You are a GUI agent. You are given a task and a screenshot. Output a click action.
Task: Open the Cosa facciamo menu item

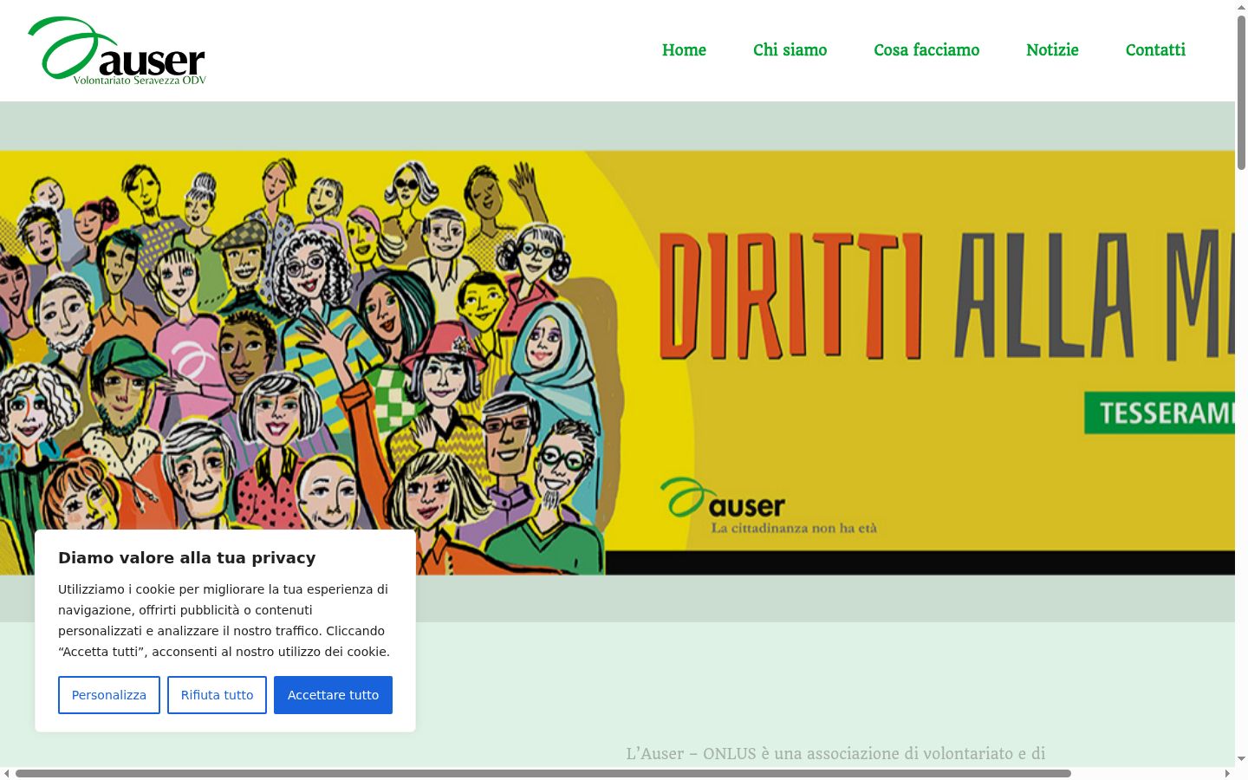point(926,50)
